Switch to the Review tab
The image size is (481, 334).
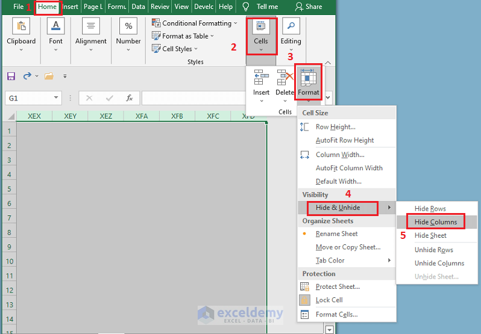[160, 7]
